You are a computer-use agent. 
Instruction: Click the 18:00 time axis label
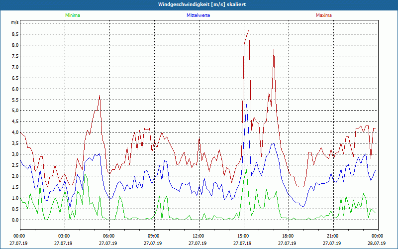pos(287,236)
